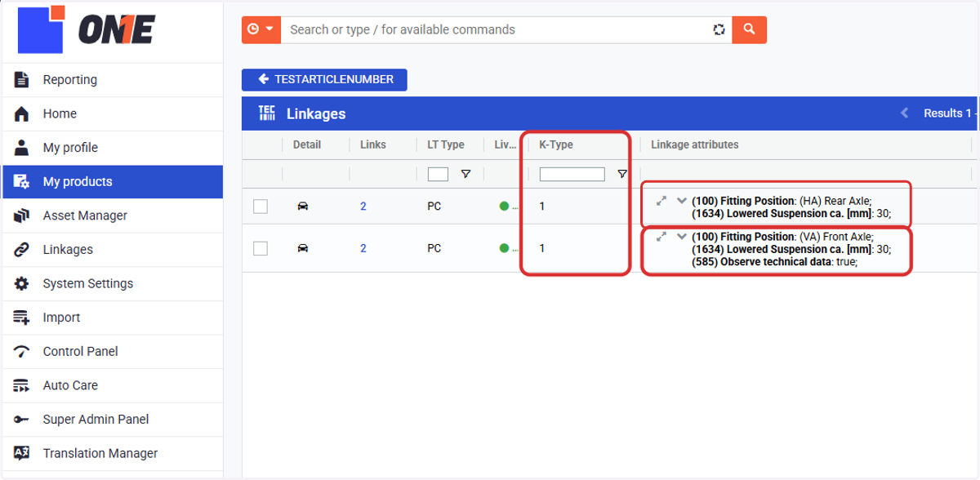This screenshot has width=980, height=480.
Task: Click green live status dot, Front Axle row
Action: pyautogui.click(x=504, y=248)
